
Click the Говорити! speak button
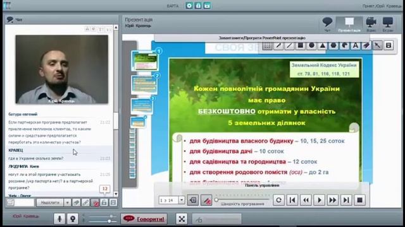(144, 219)
